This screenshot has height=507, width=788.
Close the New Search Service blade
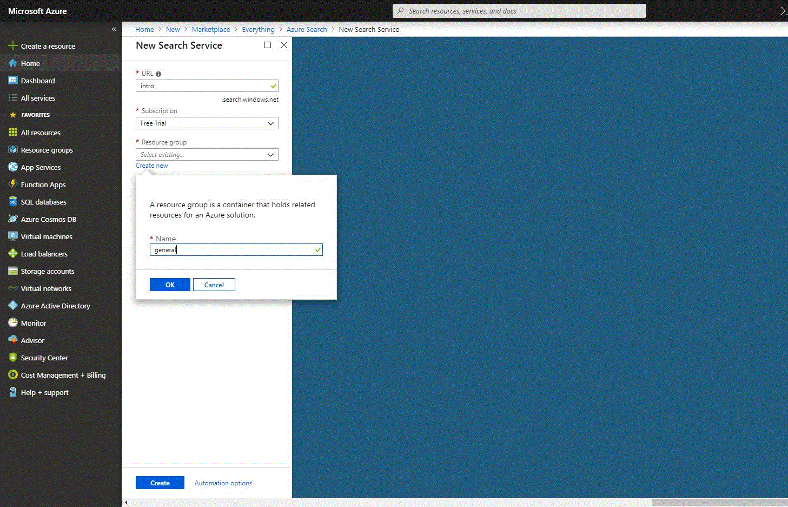[x=284, y=45]
